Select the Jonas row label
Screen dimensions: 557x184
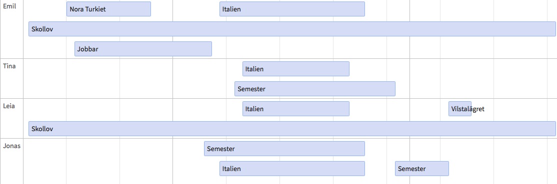[x=11, y=146]
